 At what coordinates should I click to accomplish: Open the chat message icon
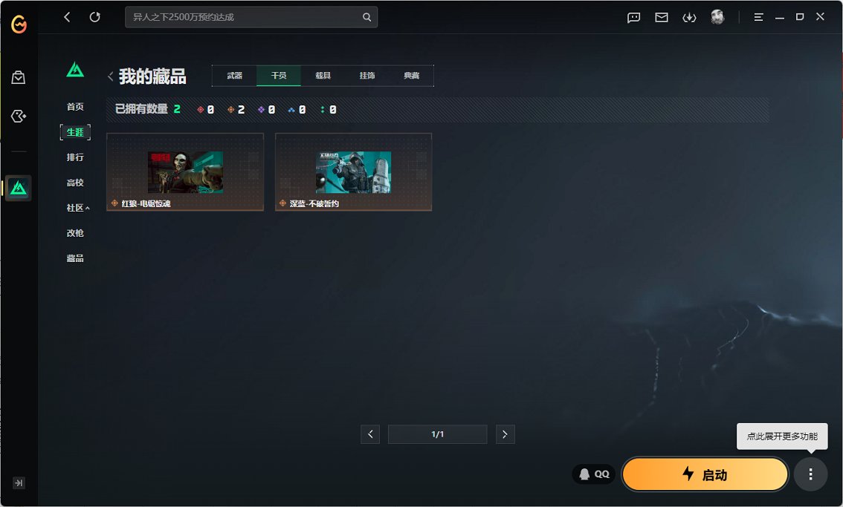[633, 18]
